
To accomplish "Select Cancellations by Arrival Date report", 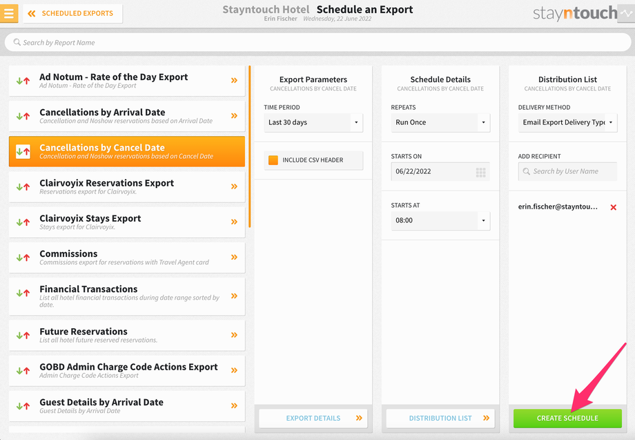I will tap(127, 116).
